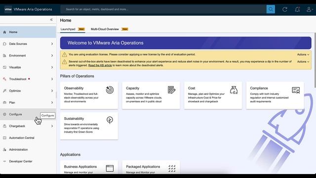Click the Visualize sidebar icon
The image size is (316, 178).
(x=4, y=67)
